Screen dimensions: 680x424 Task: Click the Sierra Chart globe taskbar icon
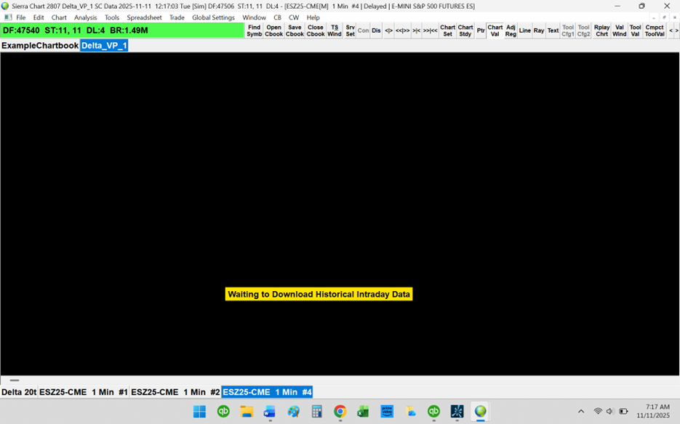481,411
